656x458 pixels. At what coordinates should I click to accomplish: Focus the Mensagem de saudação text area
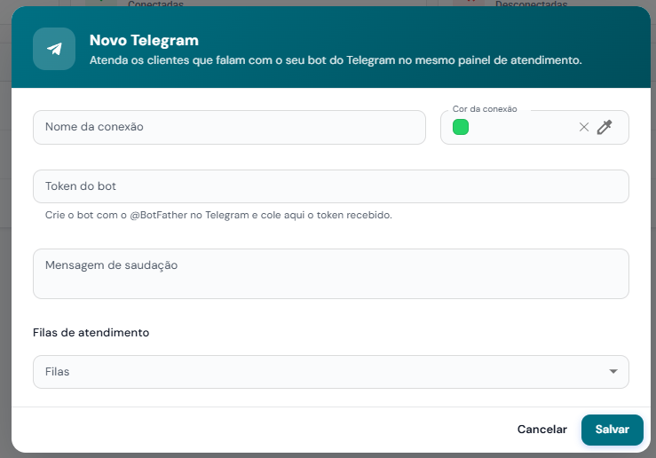coord(331,274)
